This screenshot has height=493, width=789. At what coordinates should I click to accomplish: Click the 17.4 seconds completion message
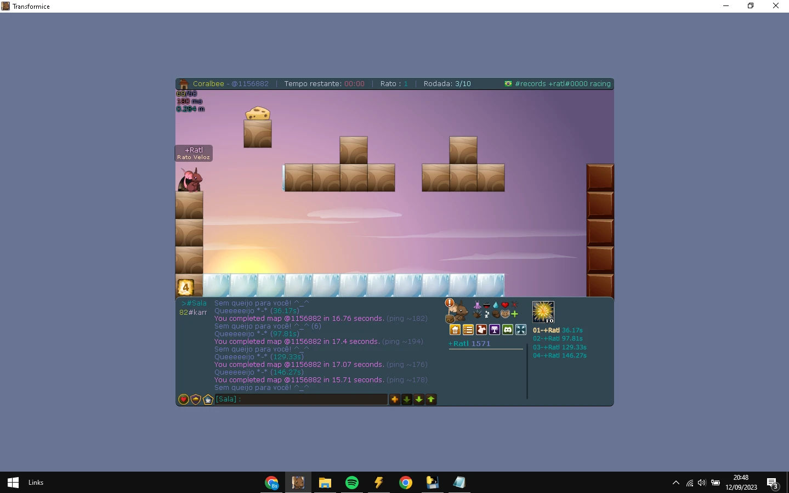click(x=319, y=342)
